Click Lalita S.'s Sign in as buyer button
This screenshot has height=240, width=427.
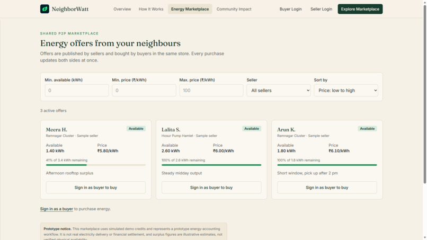click(211, 188)
